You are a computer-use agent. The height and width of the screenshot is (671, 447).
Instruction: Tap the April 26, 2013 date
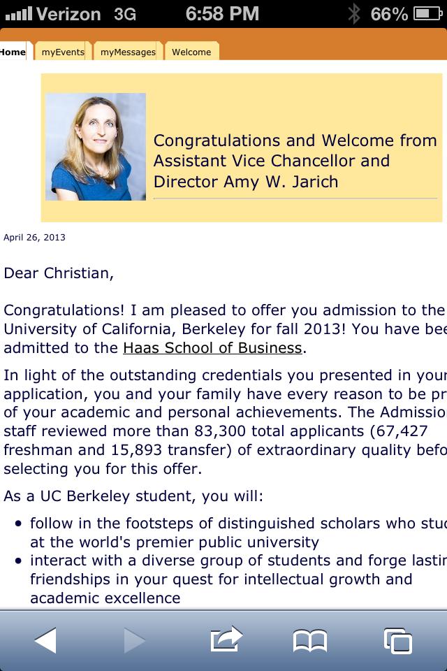pos(34,238)
